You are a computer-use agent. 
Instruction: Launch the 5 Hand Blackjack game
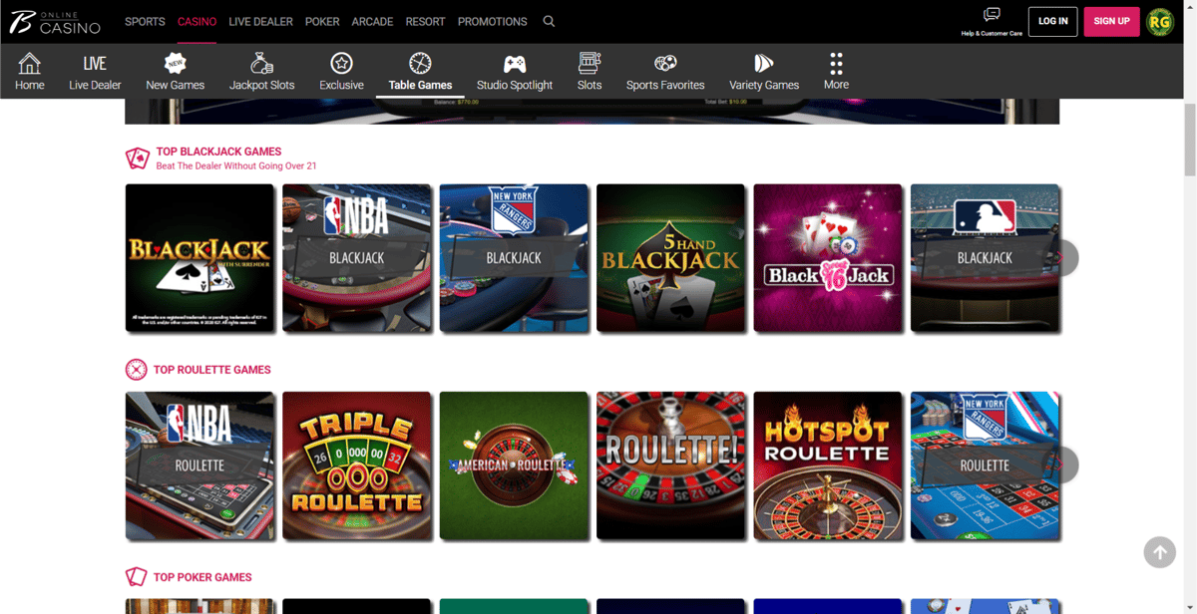670,258
